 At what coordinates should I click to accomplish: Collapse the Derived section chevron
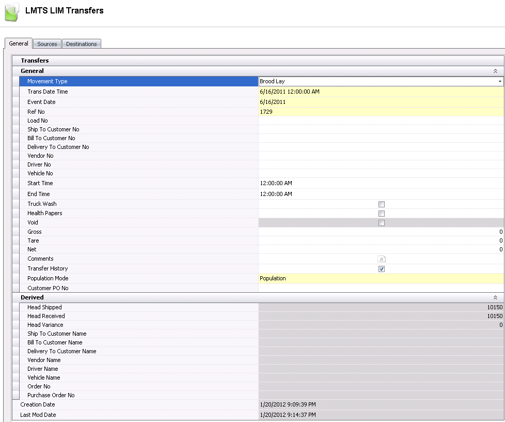[x=495, y=297]
